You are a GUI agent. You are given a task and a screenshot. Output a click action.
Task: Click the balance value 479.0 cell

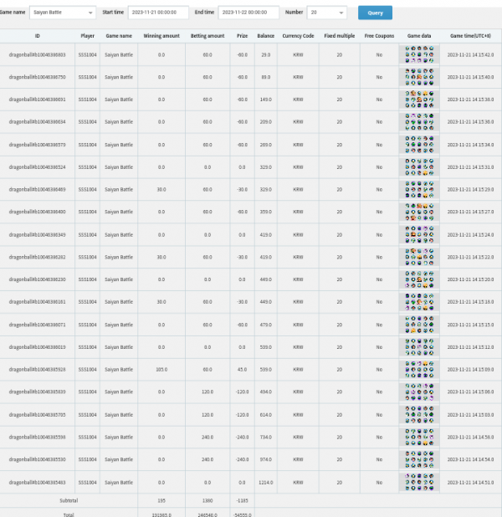[x=265, y=325]
